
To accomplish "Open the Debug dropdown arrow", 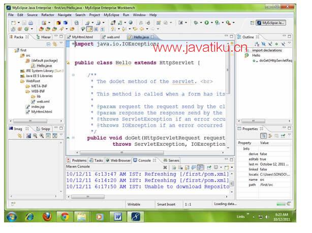I will coord(201,23).
